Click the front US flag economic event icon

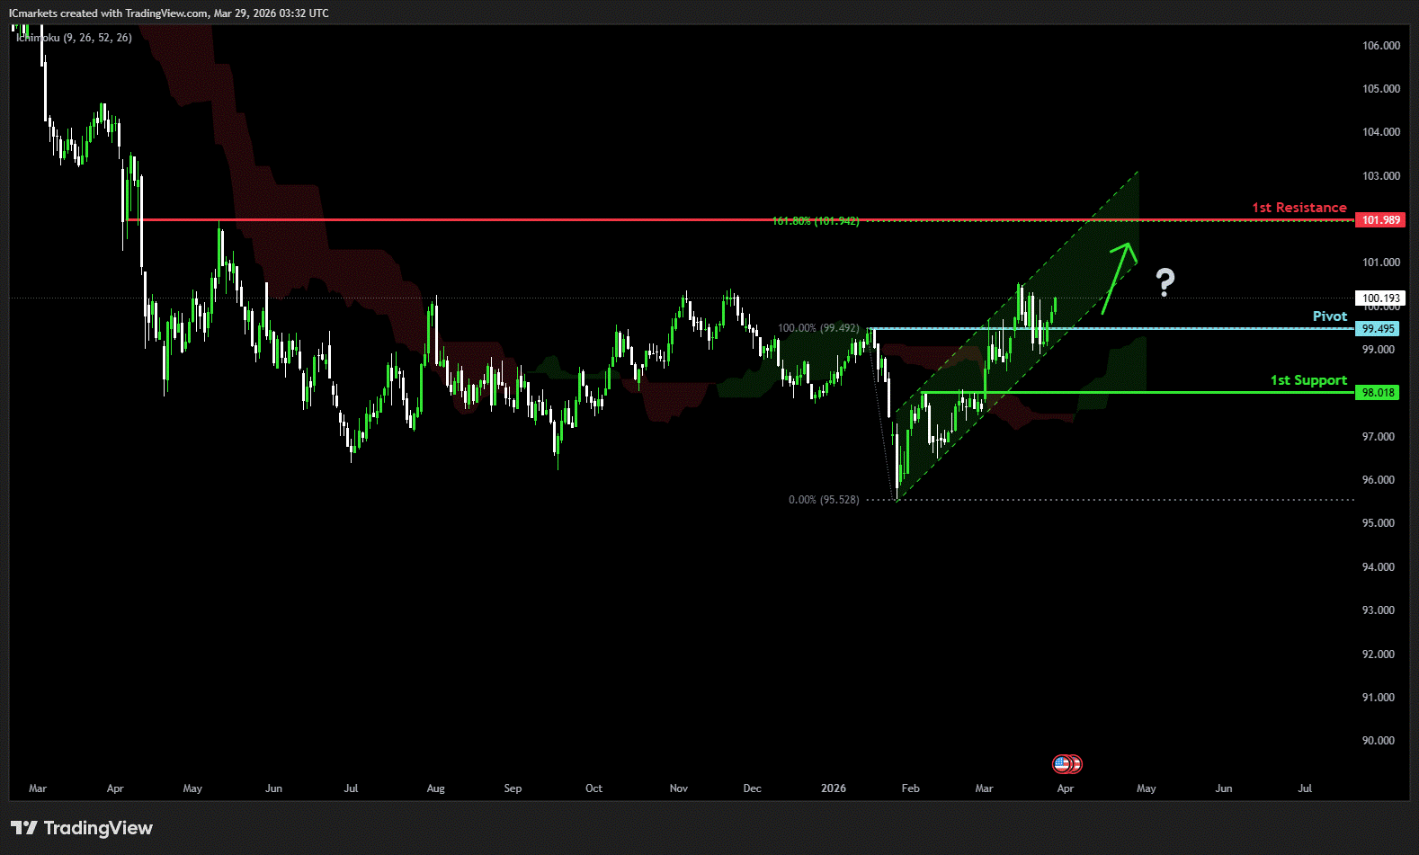(x=1062, y=764)
